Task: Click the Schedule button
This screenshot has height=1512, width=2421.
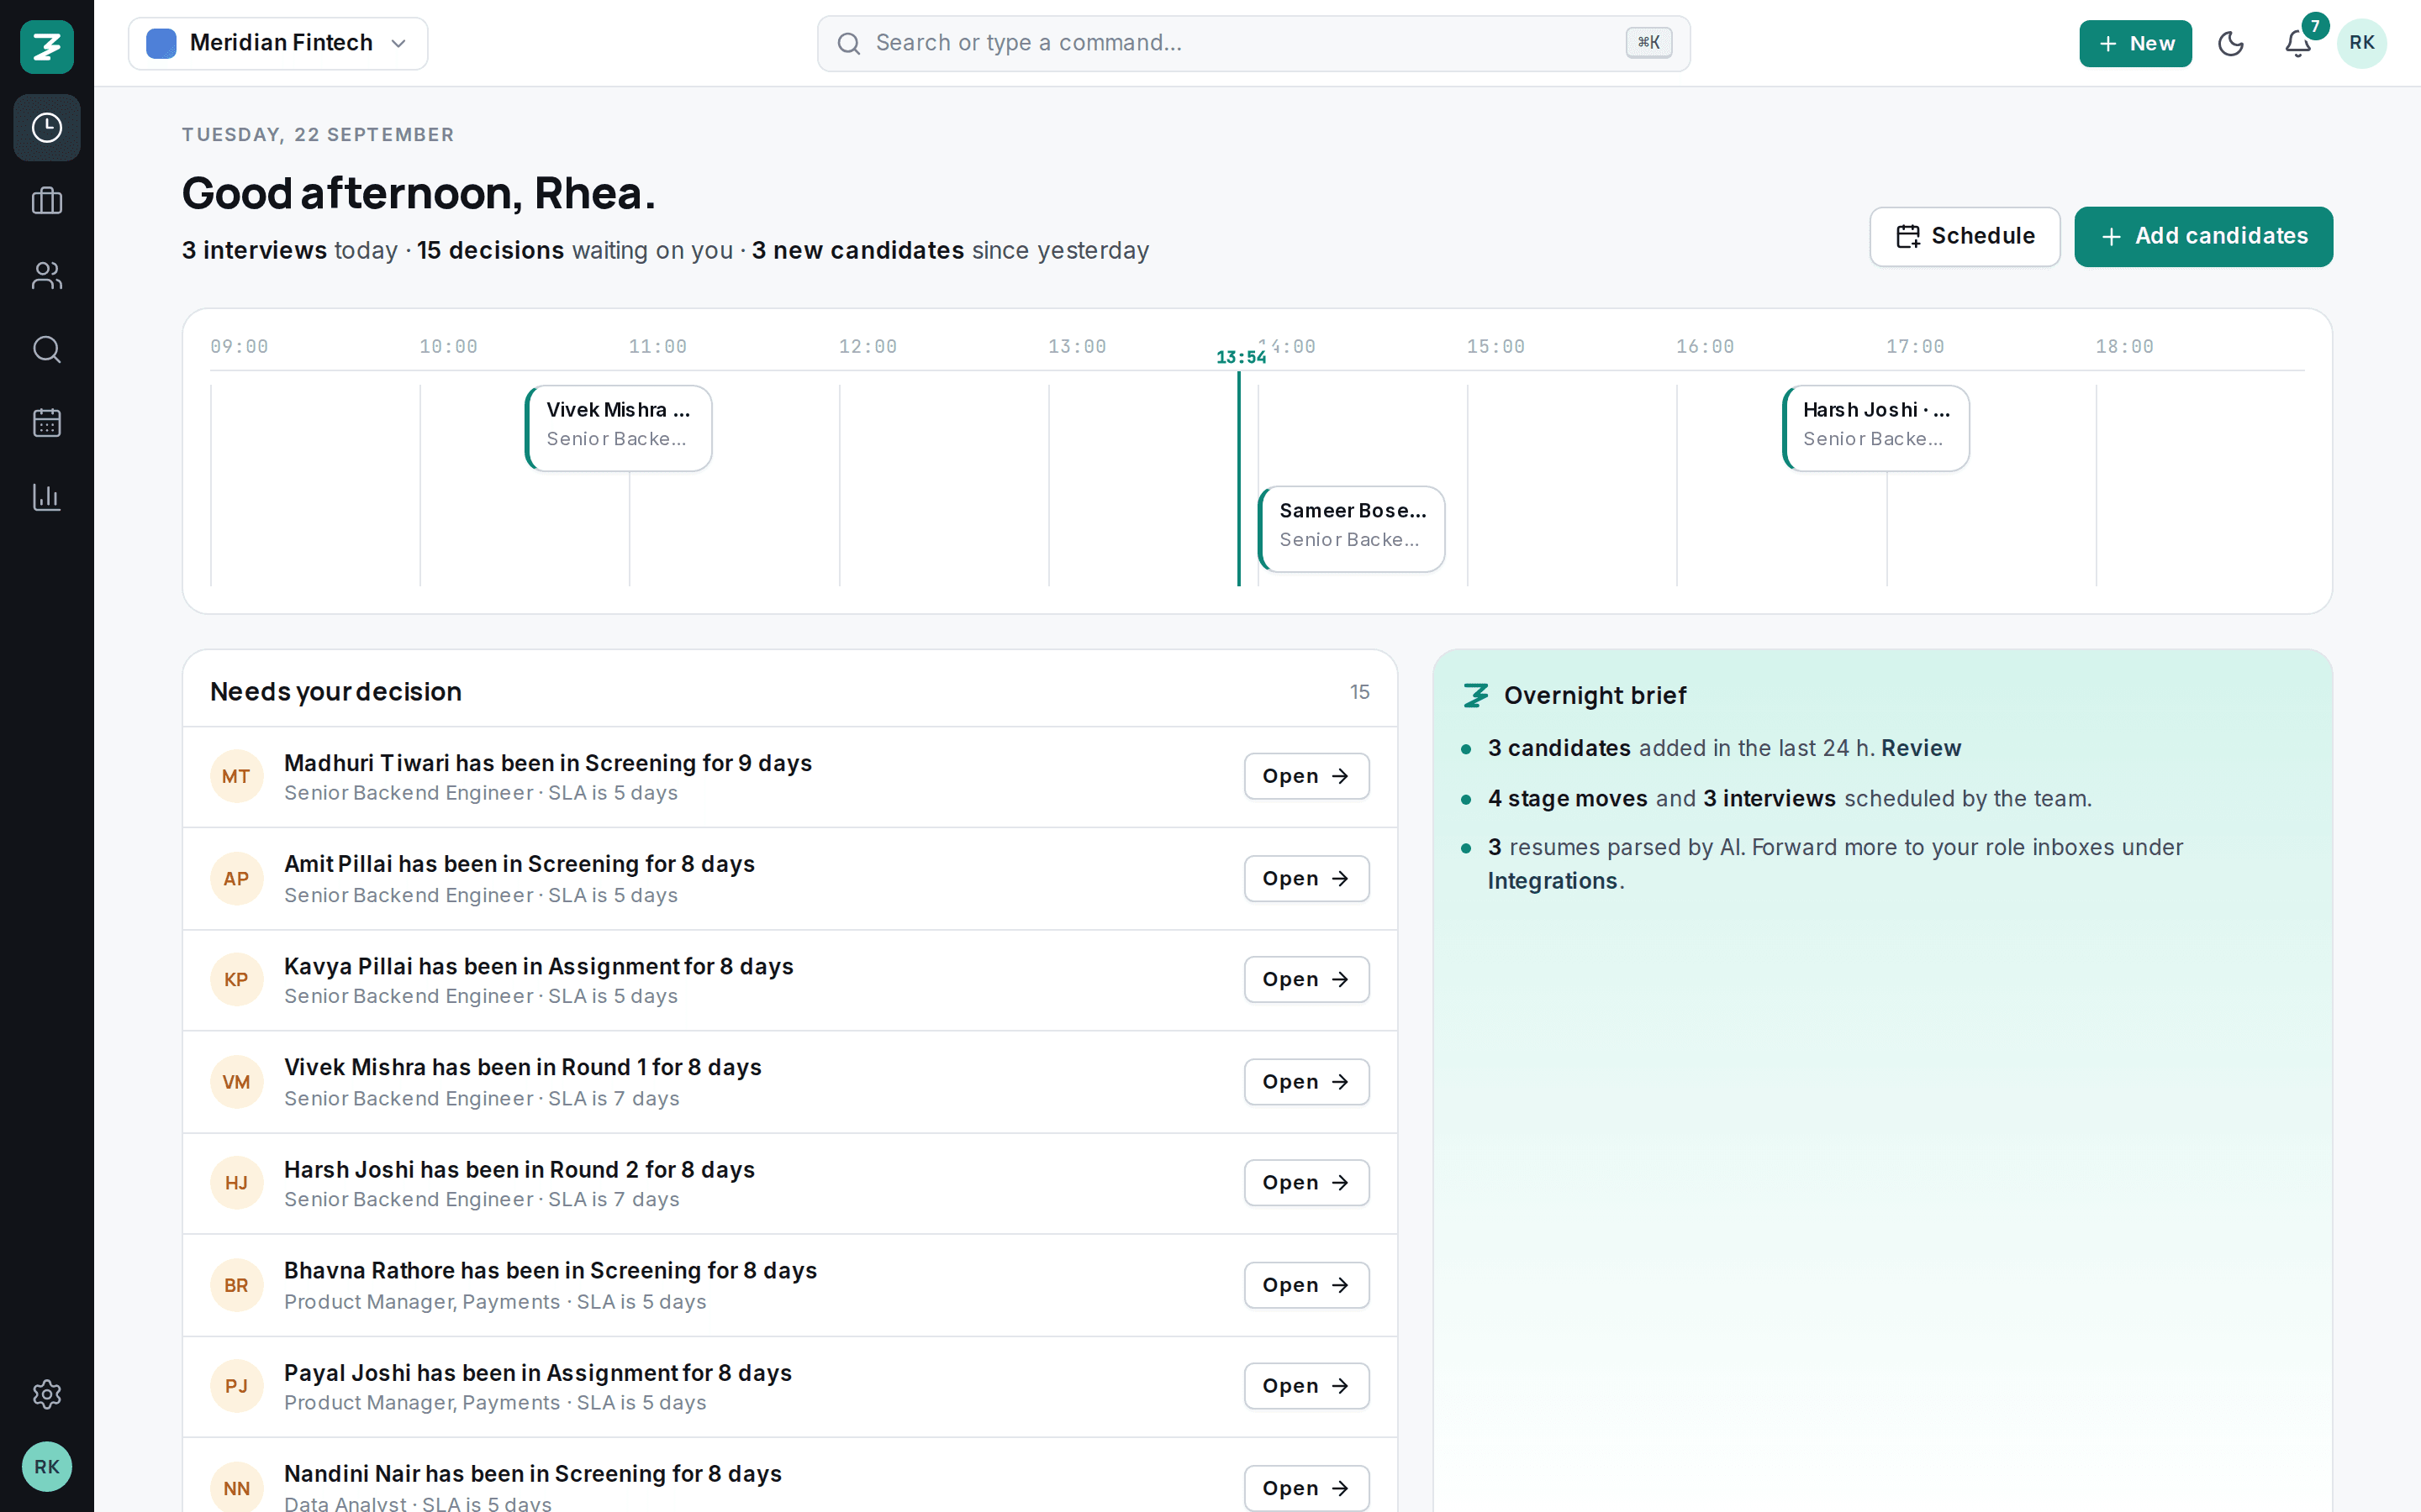Action: click(1965, 236)
